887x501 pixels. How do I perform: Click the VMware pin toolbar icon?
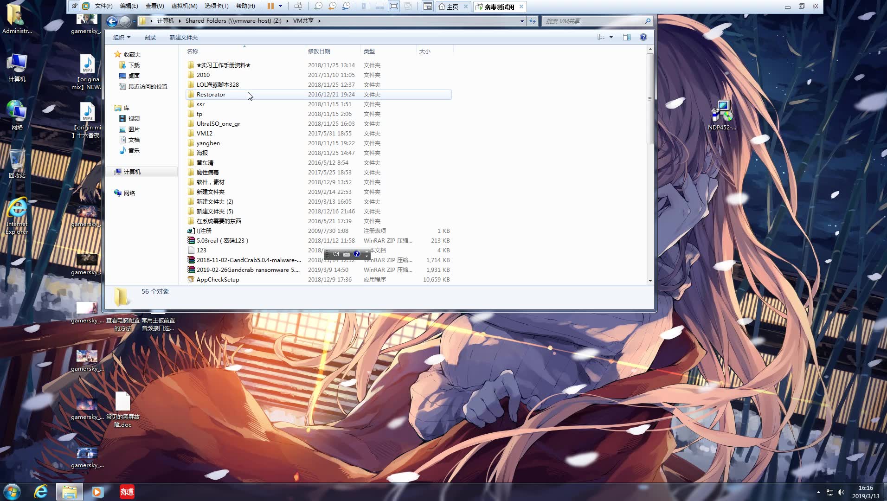tap(74, 6)
